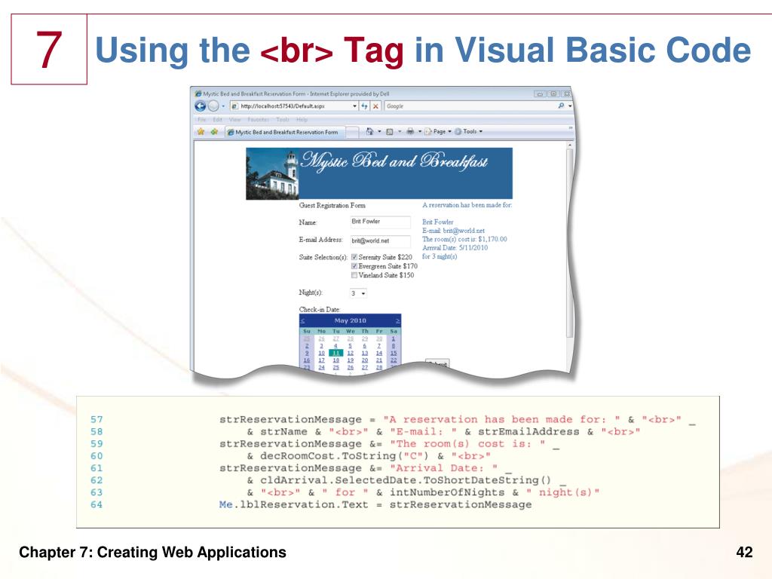Click the red Stop loading icon

point(375,106)
